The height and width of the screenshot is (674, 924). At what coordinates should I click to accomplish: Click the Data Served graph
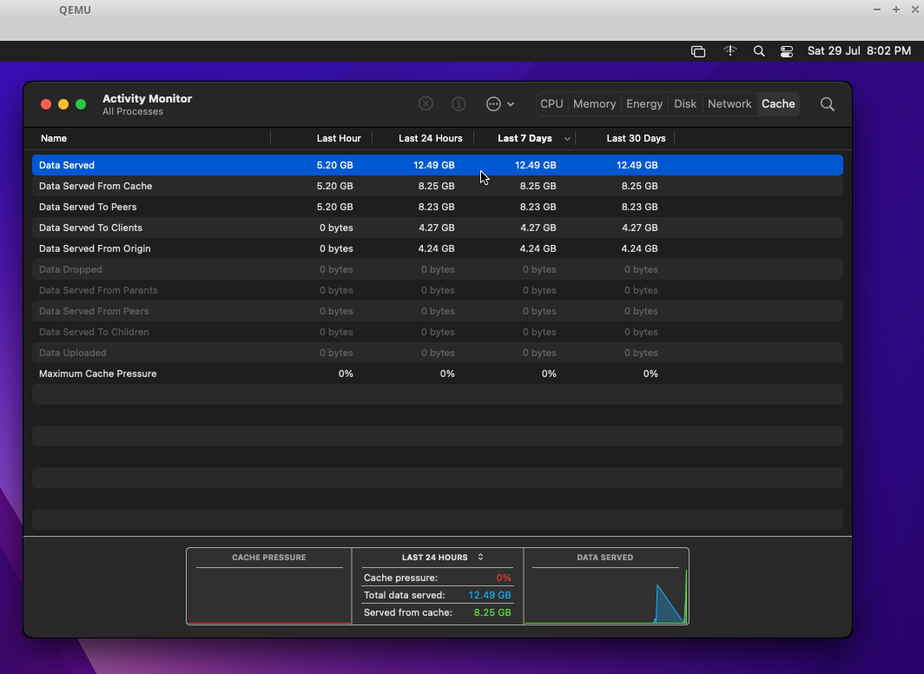pyautogui.click(x=605, y=596)
